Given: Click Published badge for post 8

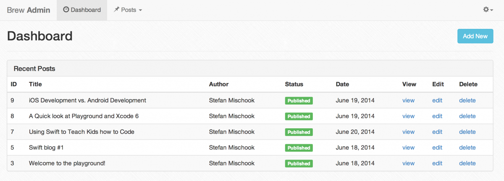Looking at the screenshot, I should click(299, 116).
